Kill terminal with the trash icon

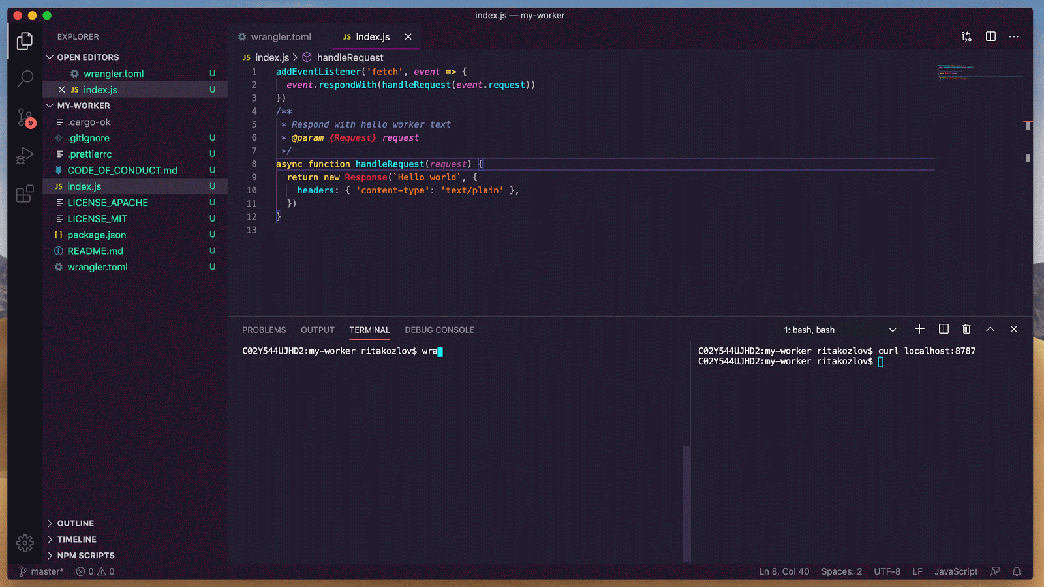[x=966, y=329]
